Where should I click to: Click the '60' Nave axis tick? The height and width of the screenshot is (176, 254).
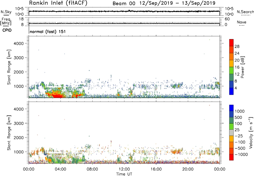[x=227, y=19]
